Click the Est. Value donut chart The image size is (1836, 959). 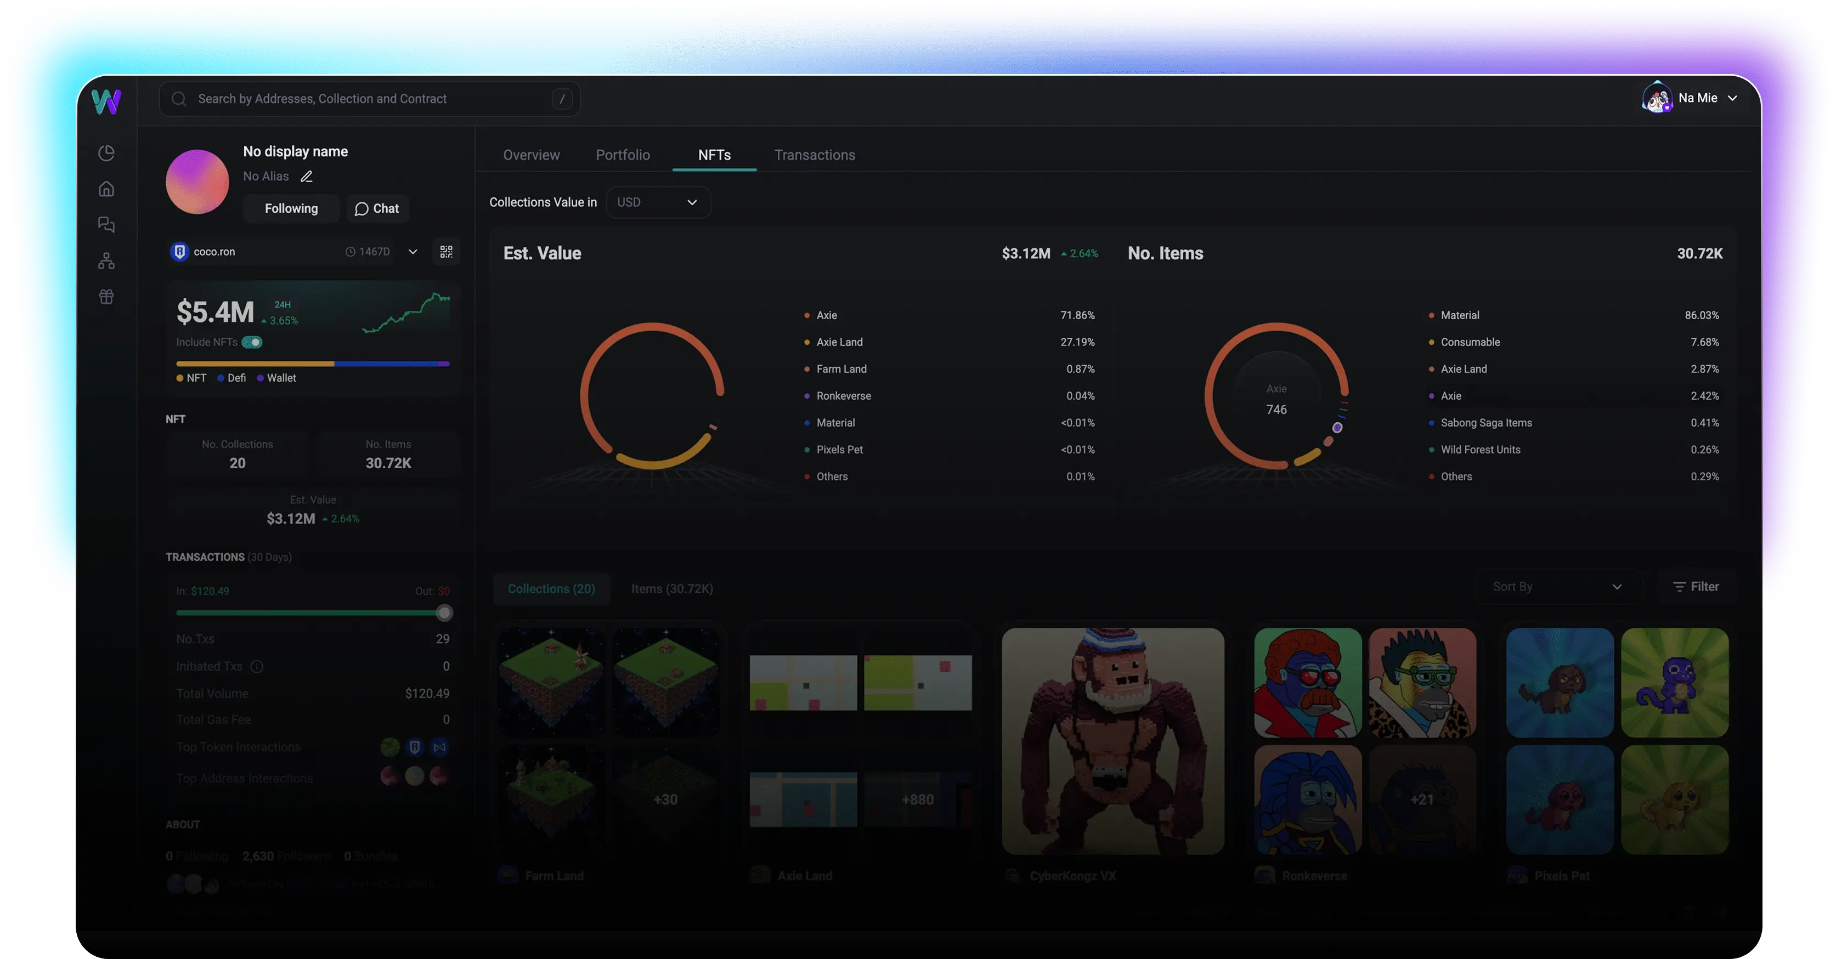652,395
